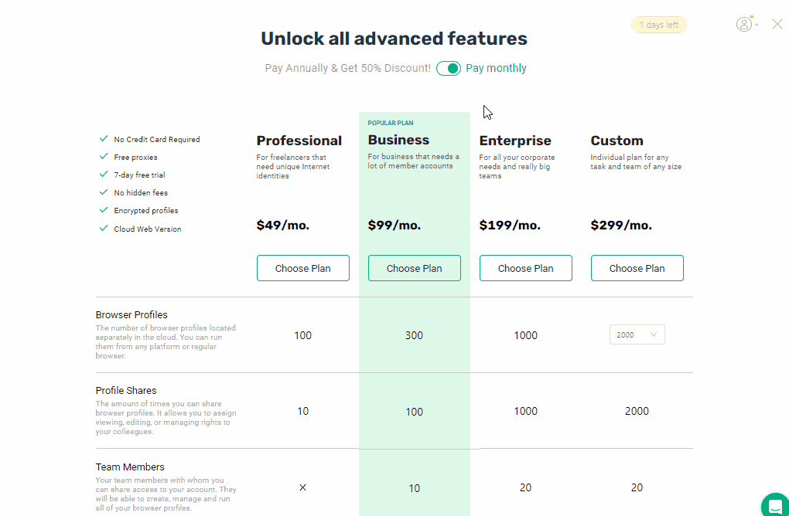Viewport: 789px width, 516px height.
Task: Choose Plan for Professional tier
Action: click(x=303, y=268)
